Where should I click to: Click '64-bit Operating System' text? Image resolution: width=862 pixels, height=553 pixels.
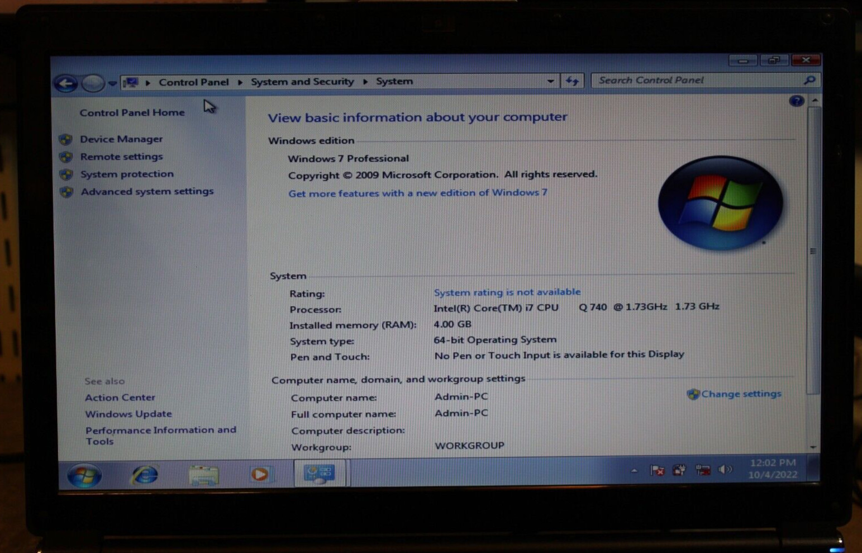pos(495,339)
